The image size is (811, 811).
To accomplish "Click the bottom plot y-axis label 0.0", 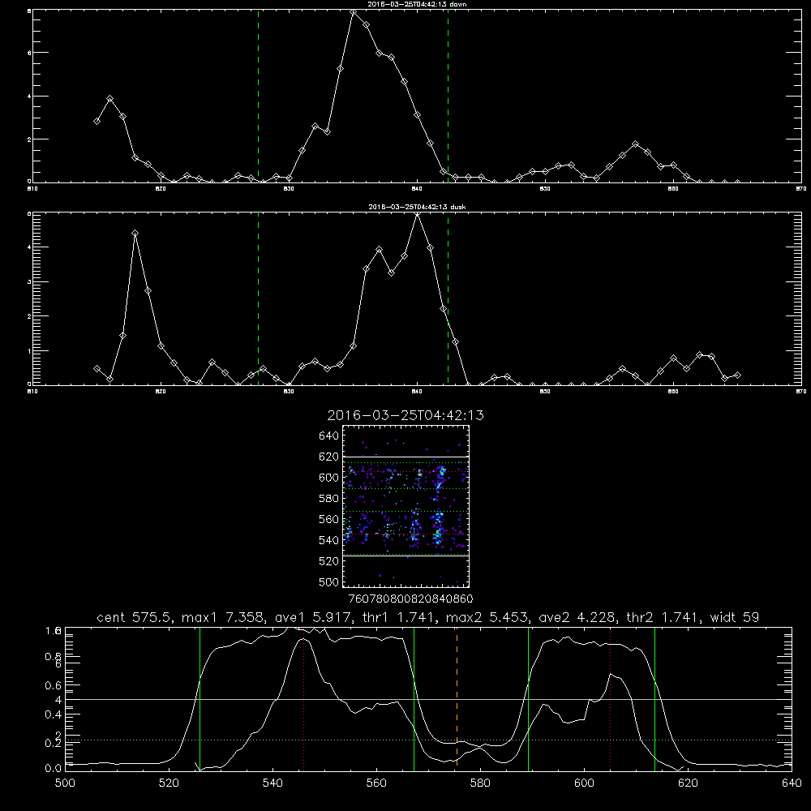I will [x=54, y=768].
